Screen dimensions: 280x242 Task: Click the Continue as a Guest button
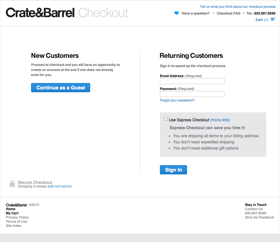pyautogui.click(x=60, y=87)
